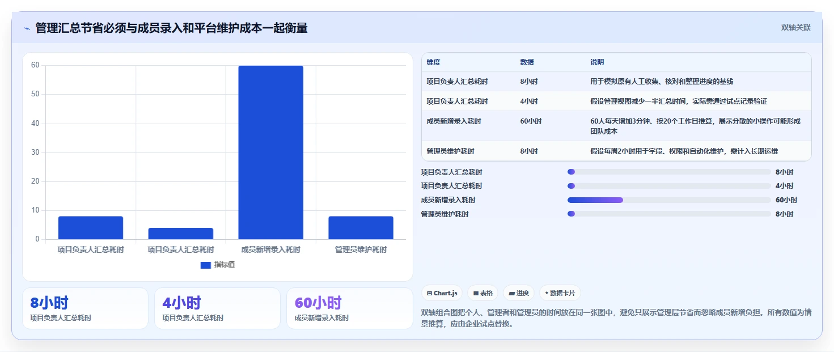
Task: Click the progress bar labeled with 4小时
Action: pos(669,186)
